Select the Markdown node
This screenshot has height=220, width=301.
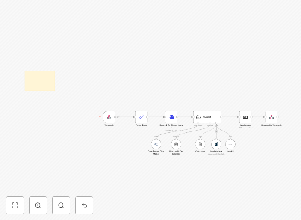(245, 117)
